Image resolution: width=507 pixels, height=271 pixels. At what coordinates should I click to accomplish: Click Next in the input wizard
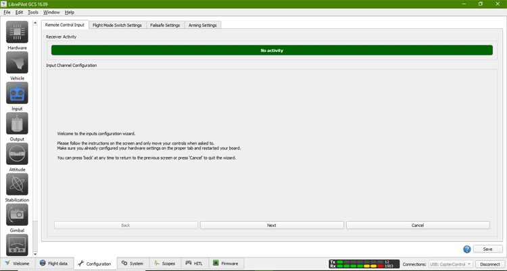pyautogui.click(x=272, y=226)
